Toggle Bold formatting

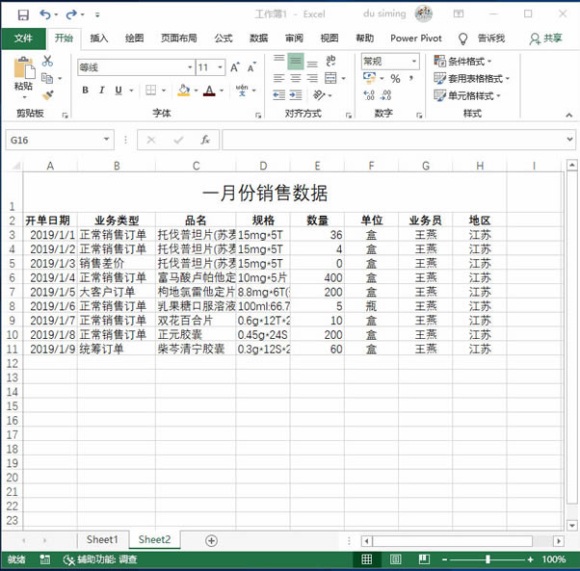click(86, 91)
